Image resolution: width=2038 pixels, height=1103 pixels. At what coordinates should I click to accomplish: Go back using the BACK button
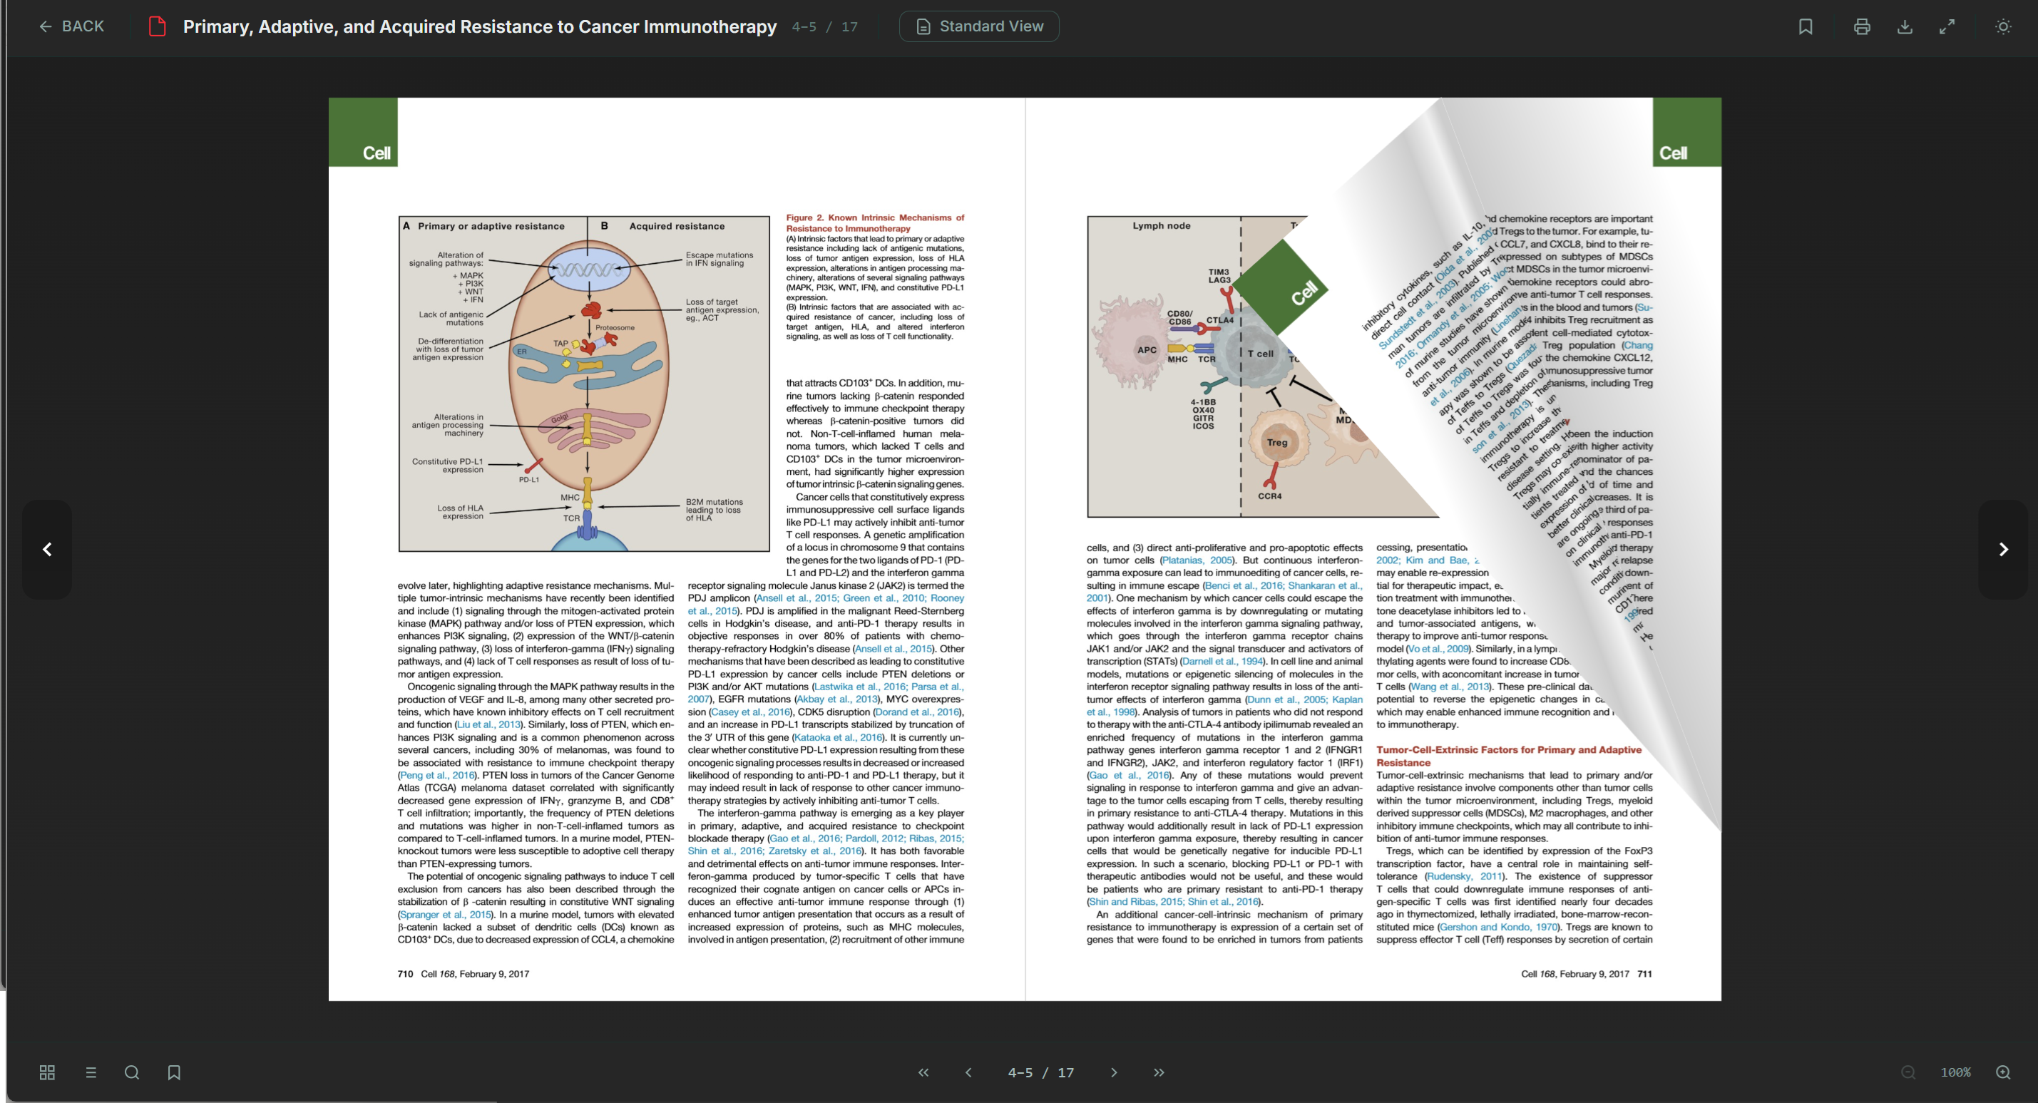pos(71,26)
